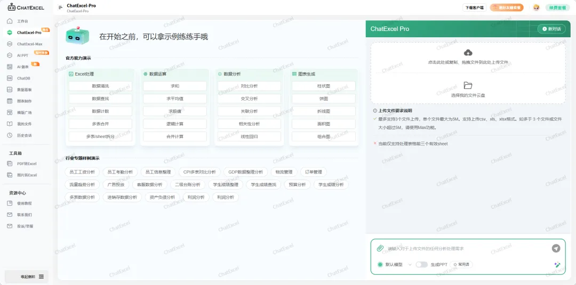
Task: Click the 订单管理 sample tag
Action: (314, 172)
